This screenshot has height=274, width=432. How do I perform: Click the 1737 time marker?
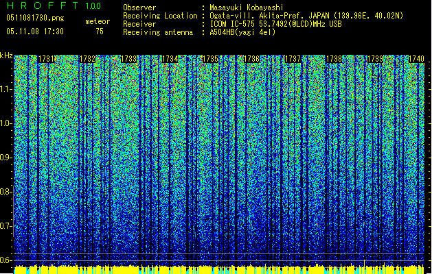click(x=293, y=59)
